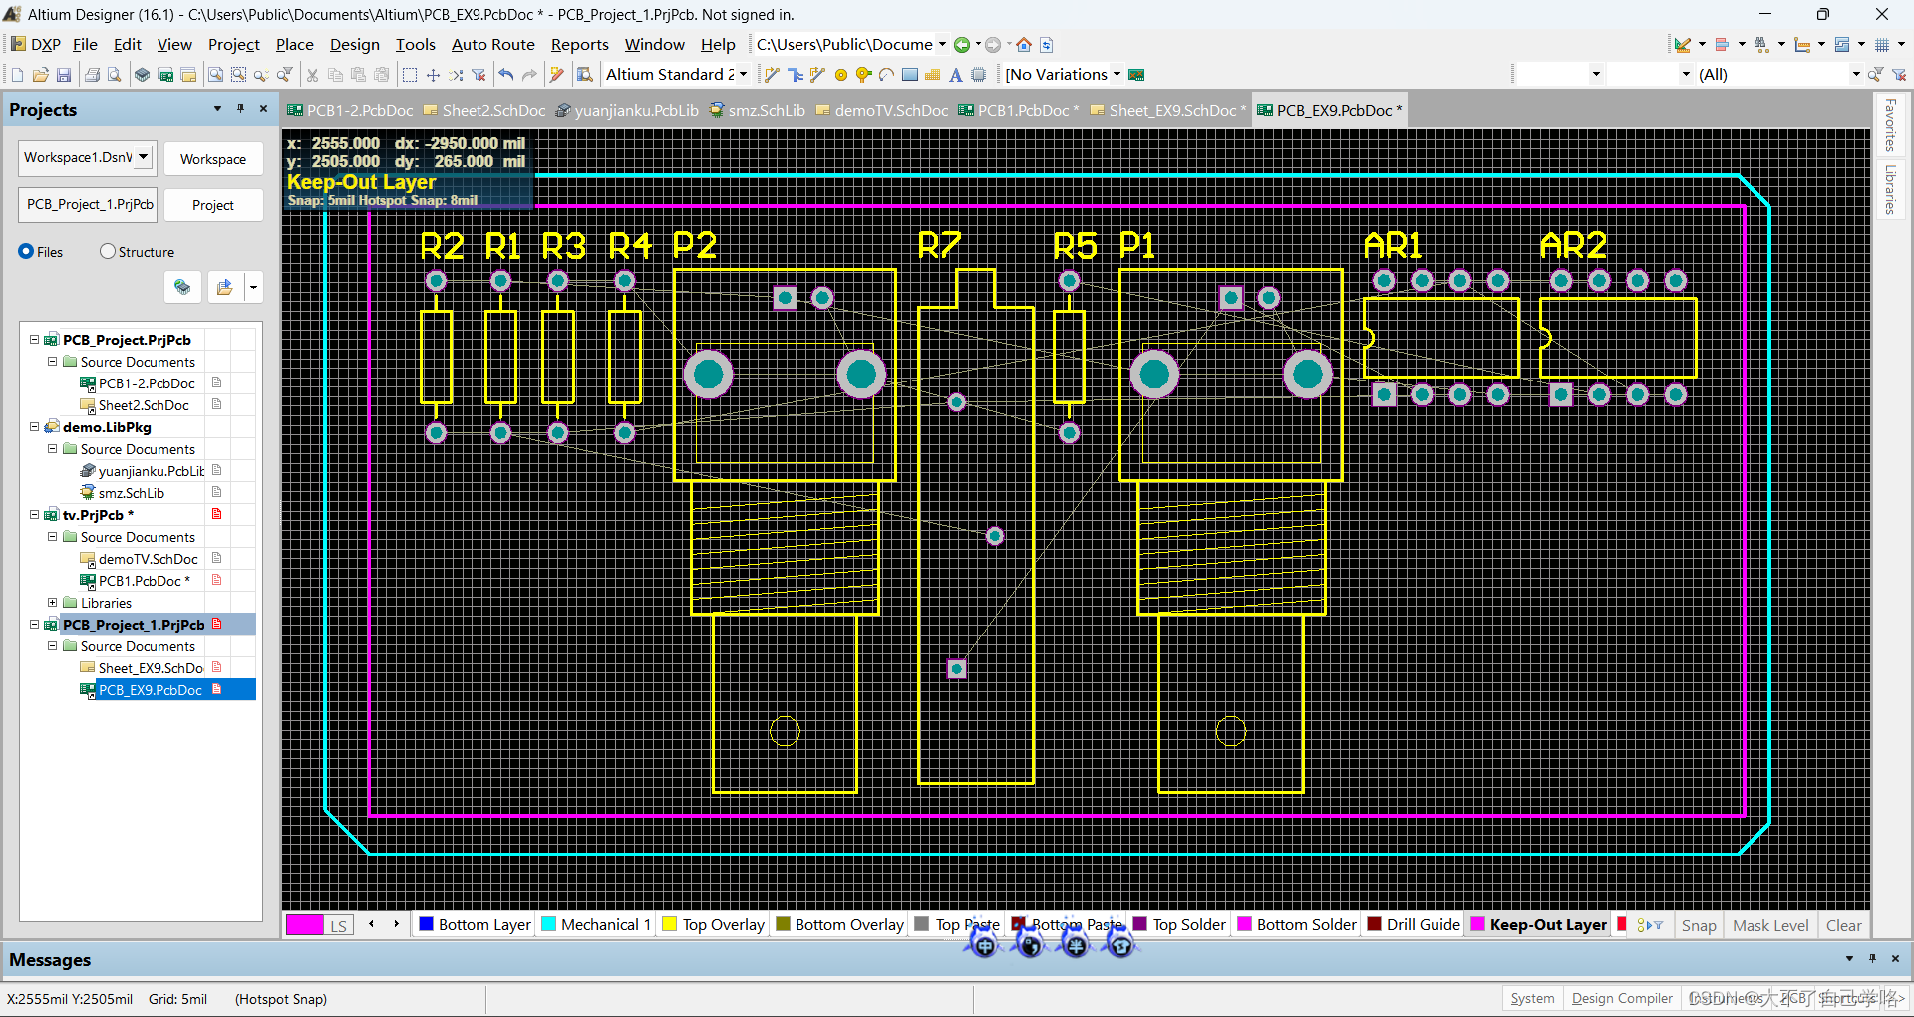
Task: Click the Print icon
Action: pyautogui.click(x=92, y=75)
